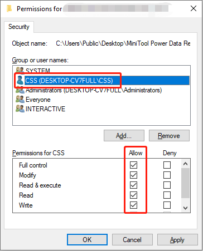Click the INTERACTIVE group icon

coord(20,109)
